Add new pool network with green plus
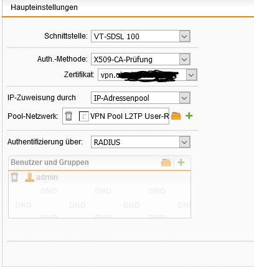Screen dimensions: 254x267 click(x=189, y=116)
